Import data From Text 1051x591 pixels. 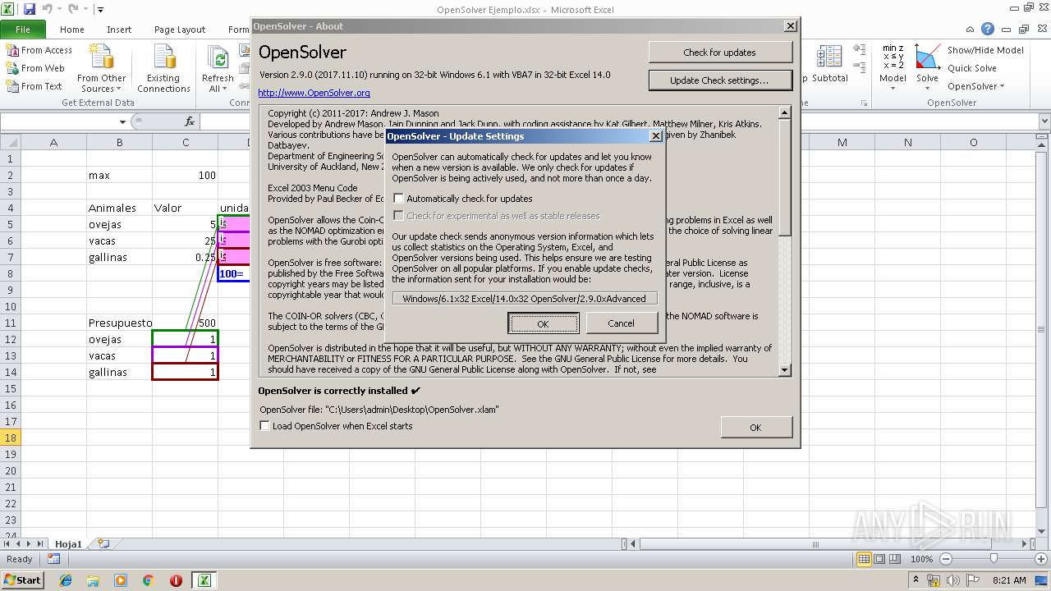(34, 86)
